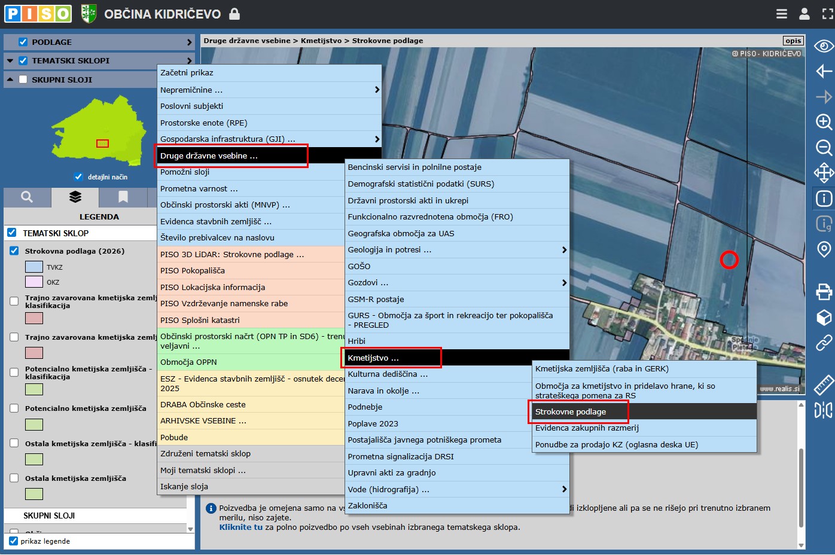Viewport: 835px width, 555px height.
Task: Go back to previous map view
Action: coord(824,71)
